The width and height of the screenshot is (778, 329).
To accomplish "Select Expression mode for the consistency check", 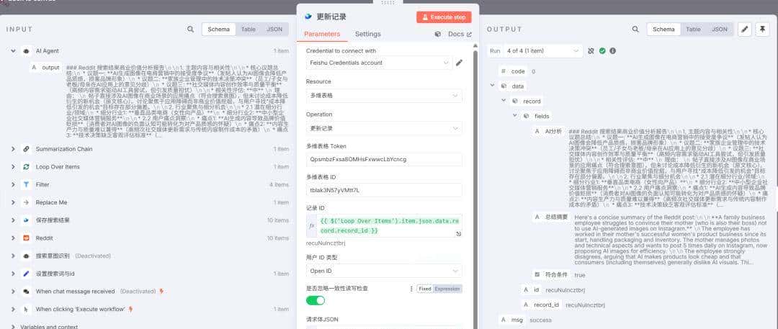I will pyautogui.click(x=447, y=289).
